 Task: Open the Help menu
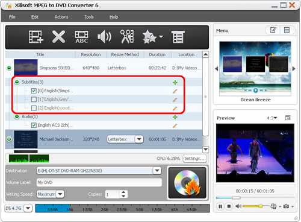[114, 17]
